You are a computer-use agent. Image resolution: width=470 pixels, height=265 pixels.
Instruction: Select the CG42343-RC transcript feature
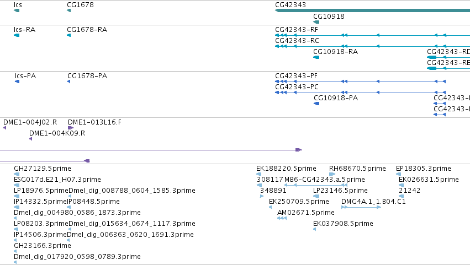tap(359, 46)
